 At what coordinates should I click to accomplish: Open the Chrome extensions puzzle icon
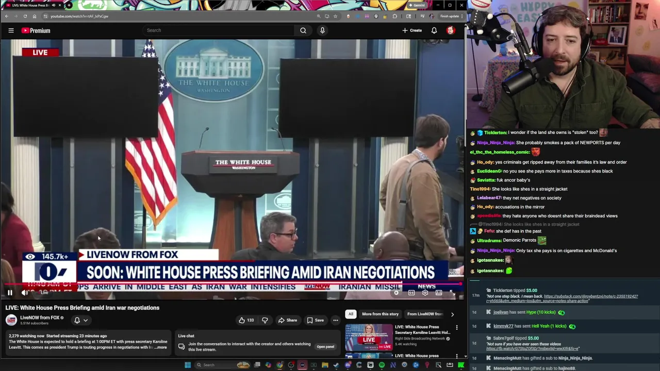(395, 16)
